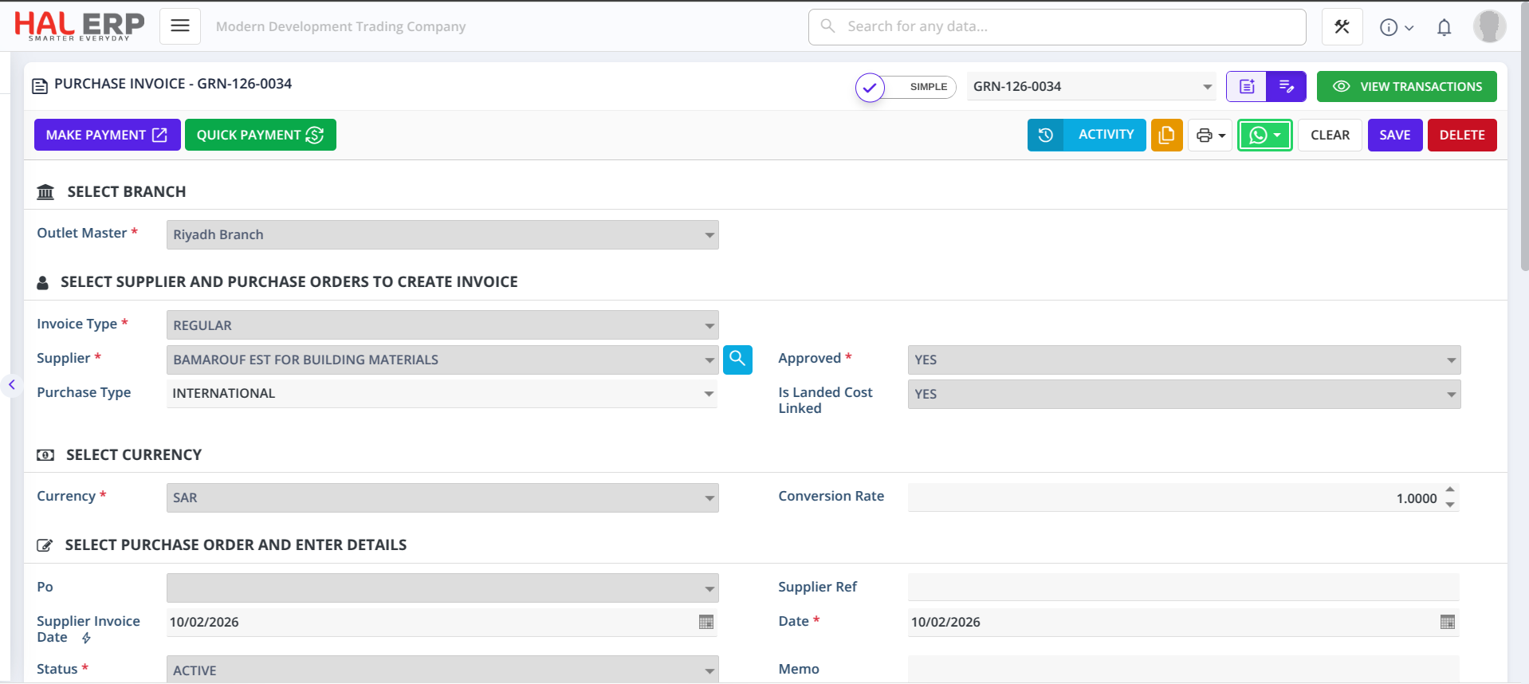
Task: Increase the Conversion Rate with up arrow
Action: tap(1450, 490)
